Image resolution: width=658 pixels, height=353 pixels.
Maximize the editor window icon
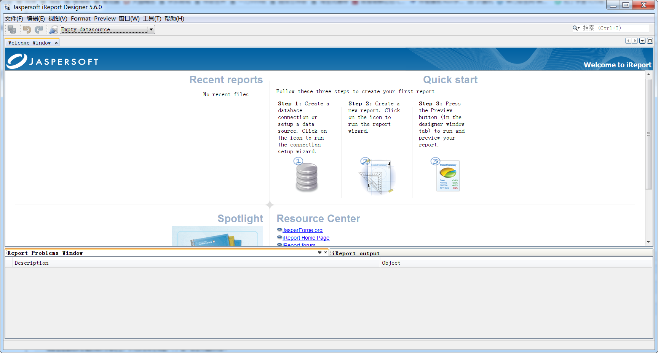650,41
